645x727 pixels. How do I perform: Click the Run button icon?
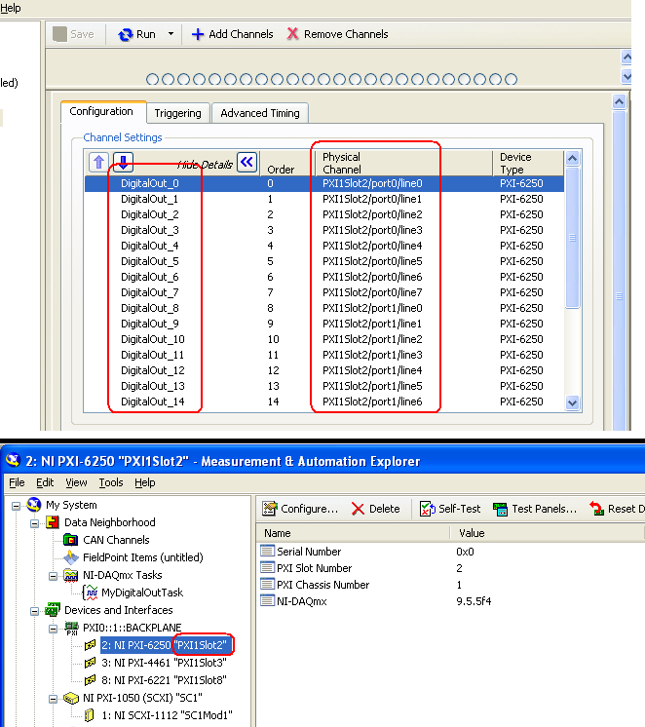125,34
